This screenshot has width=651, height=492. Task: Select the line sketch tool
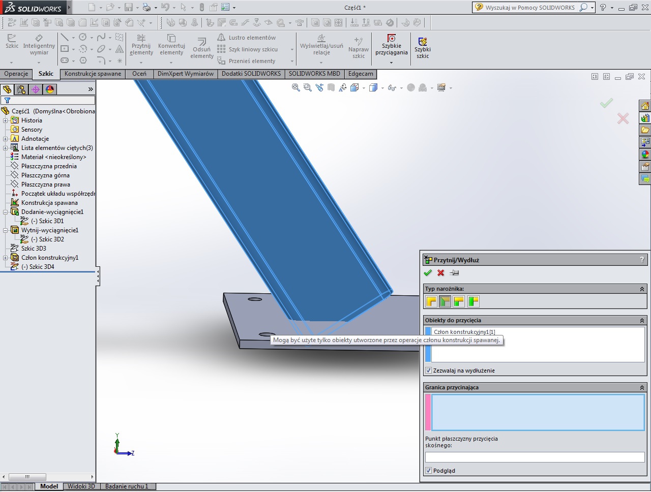64,38
